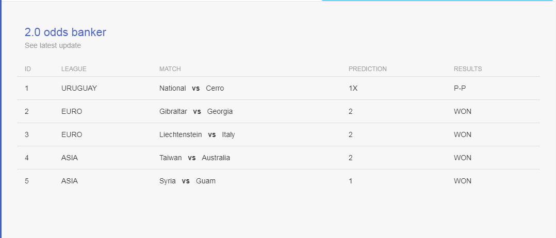
Task: Click WON result for Syria vs Guam
Action: [462, 181]
